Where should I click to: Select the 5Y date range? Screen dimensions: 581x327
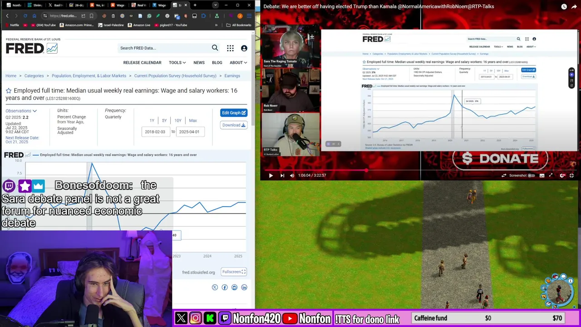(x=164, y=120)
